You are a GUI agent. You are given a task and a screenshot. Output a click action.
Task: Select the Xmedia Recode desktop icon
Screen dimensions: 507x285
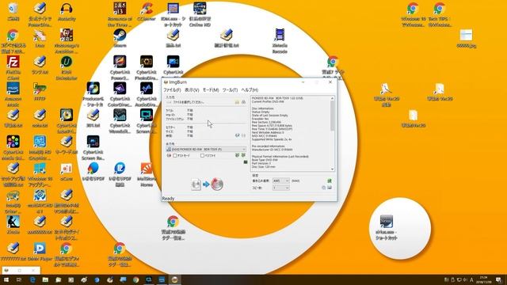tap(280, 41)
